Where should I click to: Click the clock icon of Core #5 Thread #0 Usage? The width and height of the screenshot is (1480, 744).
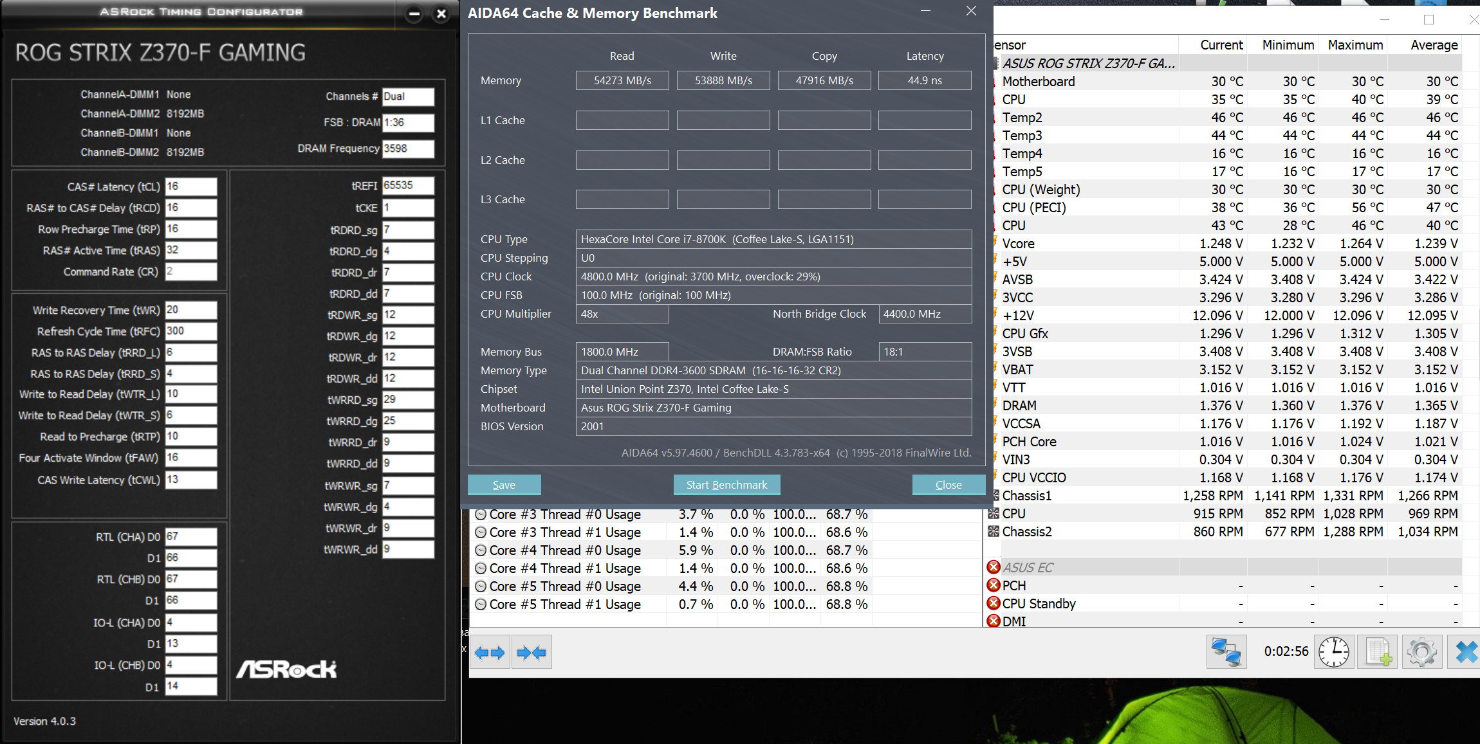click(x=481, y=586)
